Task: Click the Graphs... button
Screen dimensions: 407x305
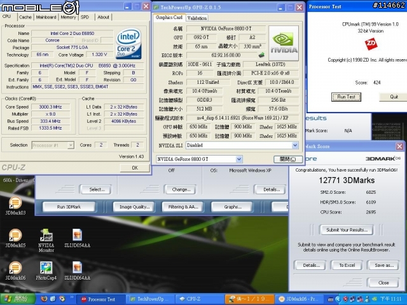Action: [231, 207]
